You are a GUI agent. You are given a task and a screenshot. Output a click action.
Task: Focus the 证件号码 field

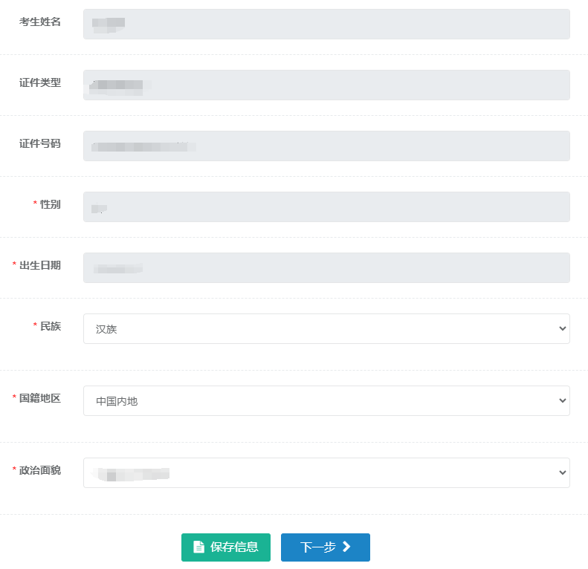(x=326, y=146)
